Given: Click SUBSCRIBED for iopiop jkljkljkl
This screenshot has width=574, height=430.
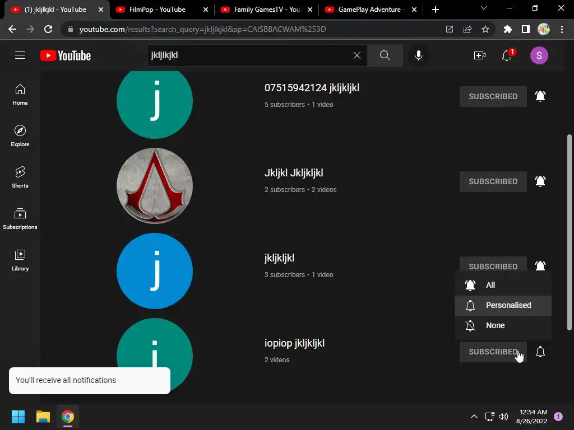Looking at the screenshot, I should 493,352.
